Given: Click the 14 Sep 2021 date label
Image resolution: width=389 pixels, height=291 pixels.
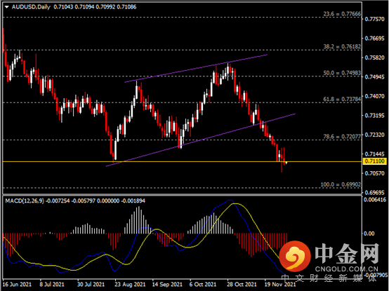Looking at the screenshot, I should coord(167,284).
